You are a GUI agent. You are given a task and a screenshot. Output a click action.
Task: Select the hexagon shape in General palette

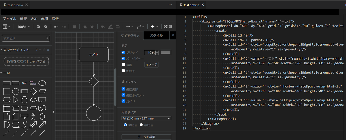coord(7,100)
